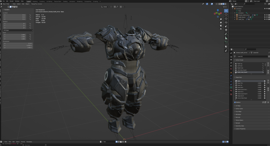Viewport: 270px width, 146px height.
Task: Toggle visibility eye of Ghostly Outfit_Armor
Action: coord(267,15)
